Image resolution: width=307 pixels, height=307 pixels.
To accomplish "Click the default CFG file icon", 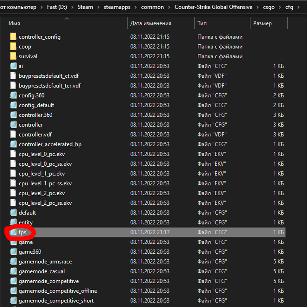I will 13,213.
